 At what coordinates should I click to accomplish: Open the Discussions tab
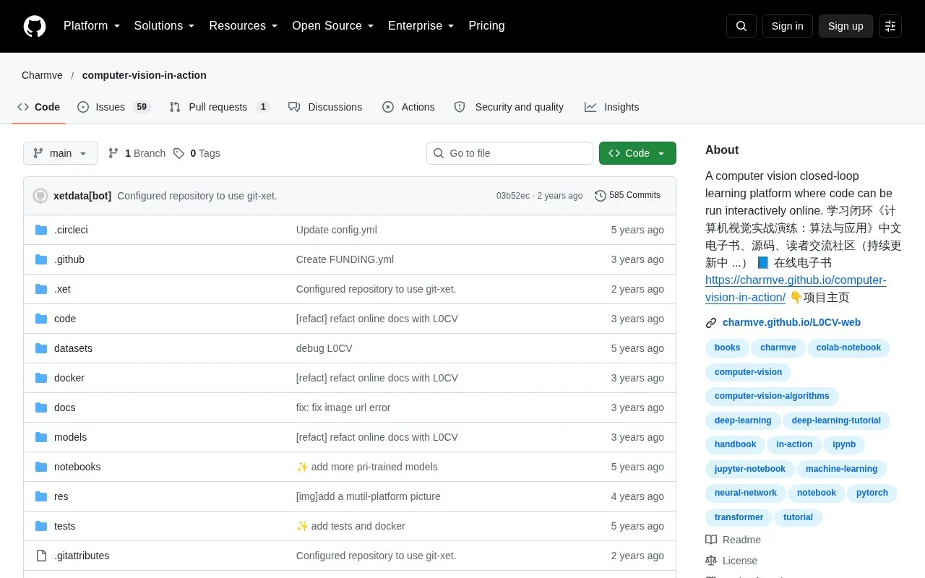click(325, 107)
